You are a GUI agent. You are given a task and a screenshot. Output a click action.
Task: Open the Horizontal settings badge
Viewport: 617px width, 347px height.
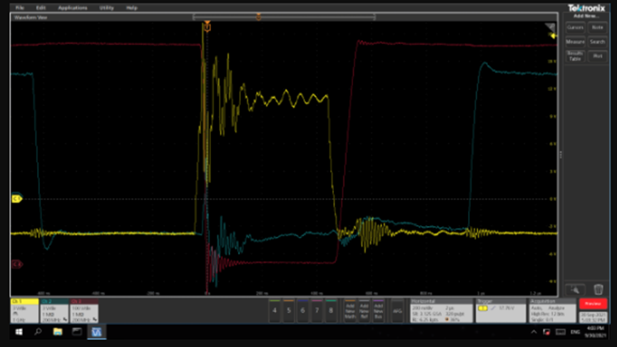(432, 311)
